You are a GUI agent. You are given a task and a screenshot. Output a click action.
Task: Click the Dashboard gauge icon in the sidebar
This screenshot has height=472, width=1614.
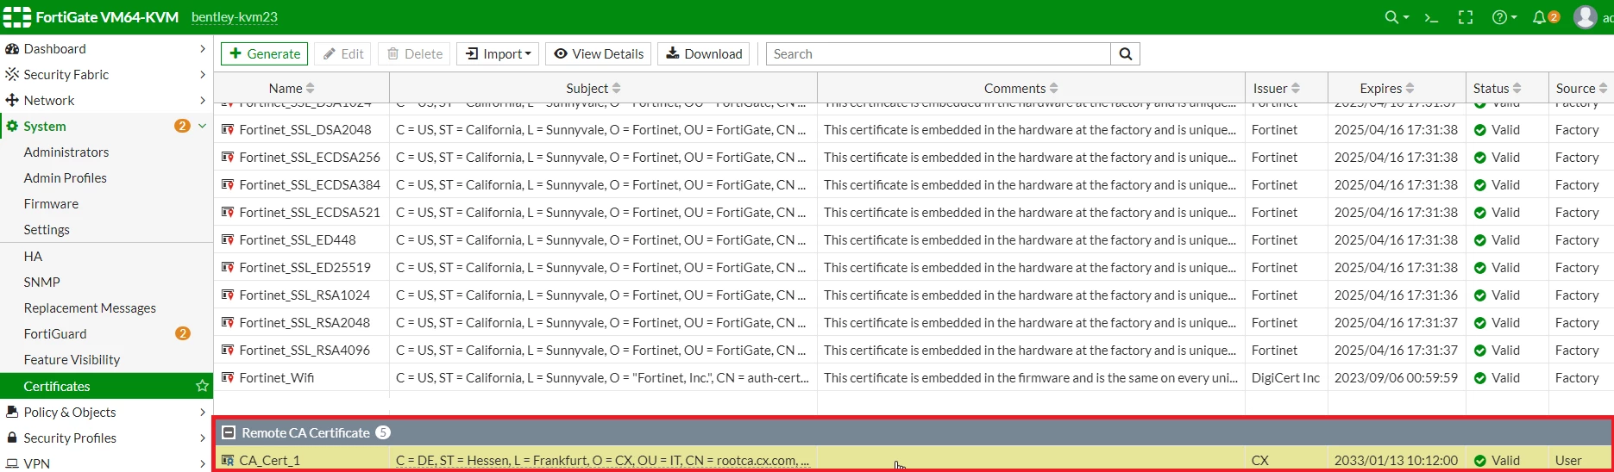12,48
